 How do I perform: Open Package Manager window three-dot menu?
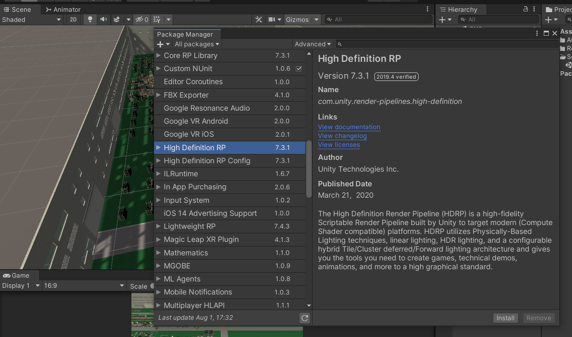pos(537,33)
